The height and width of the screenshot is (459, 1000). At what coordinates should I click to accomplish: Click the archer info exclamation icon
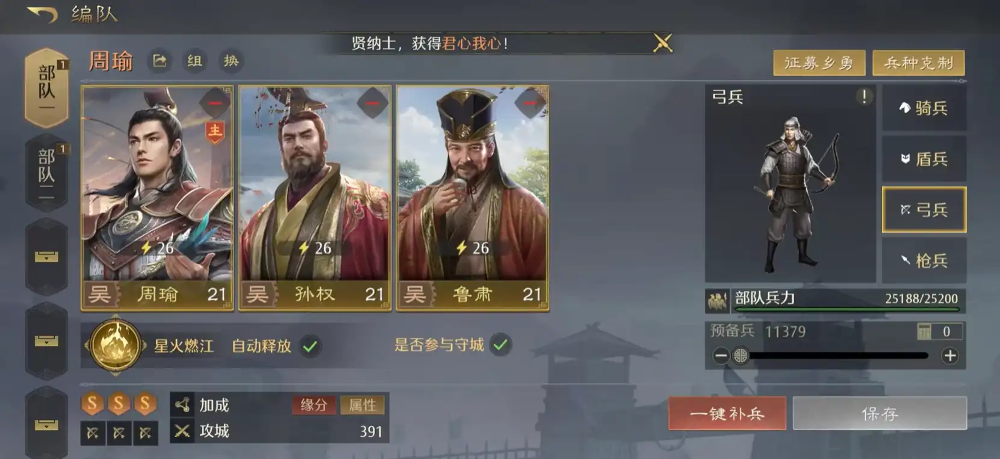point(864,96)
